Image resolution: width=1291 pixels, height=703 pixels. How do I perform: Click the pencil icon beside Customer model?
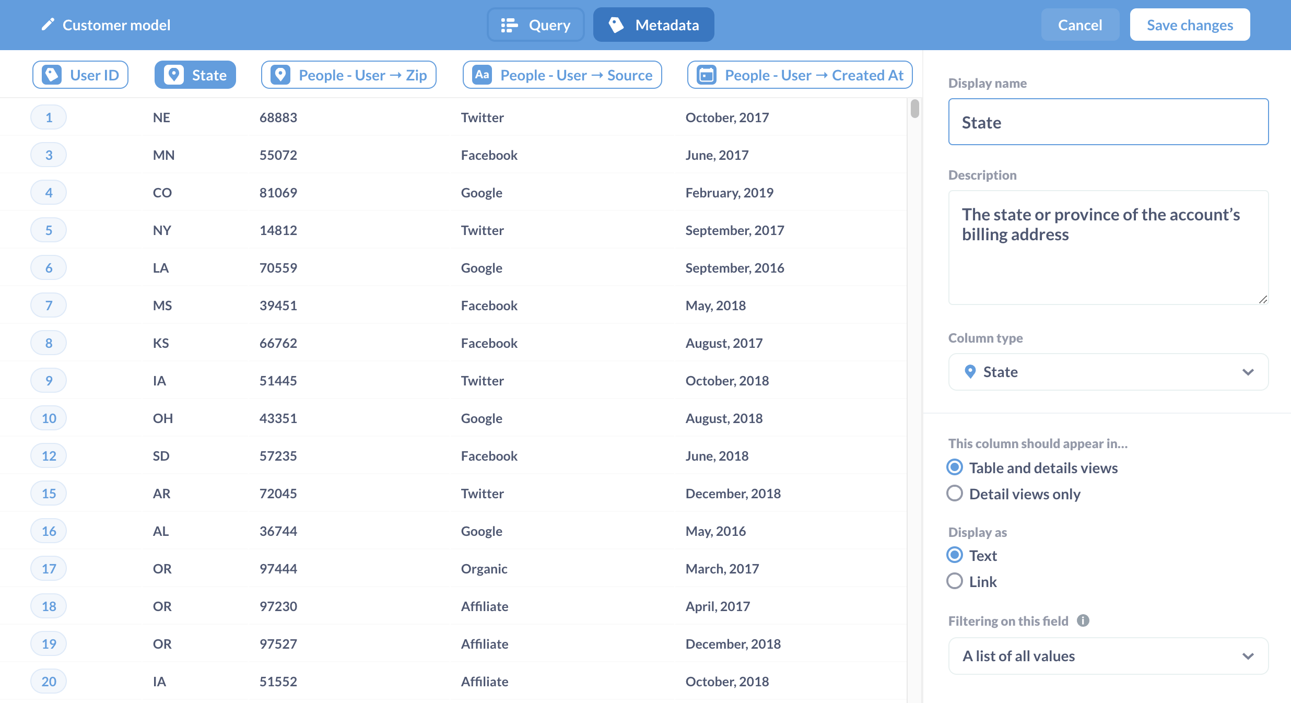tap(48, 25)
